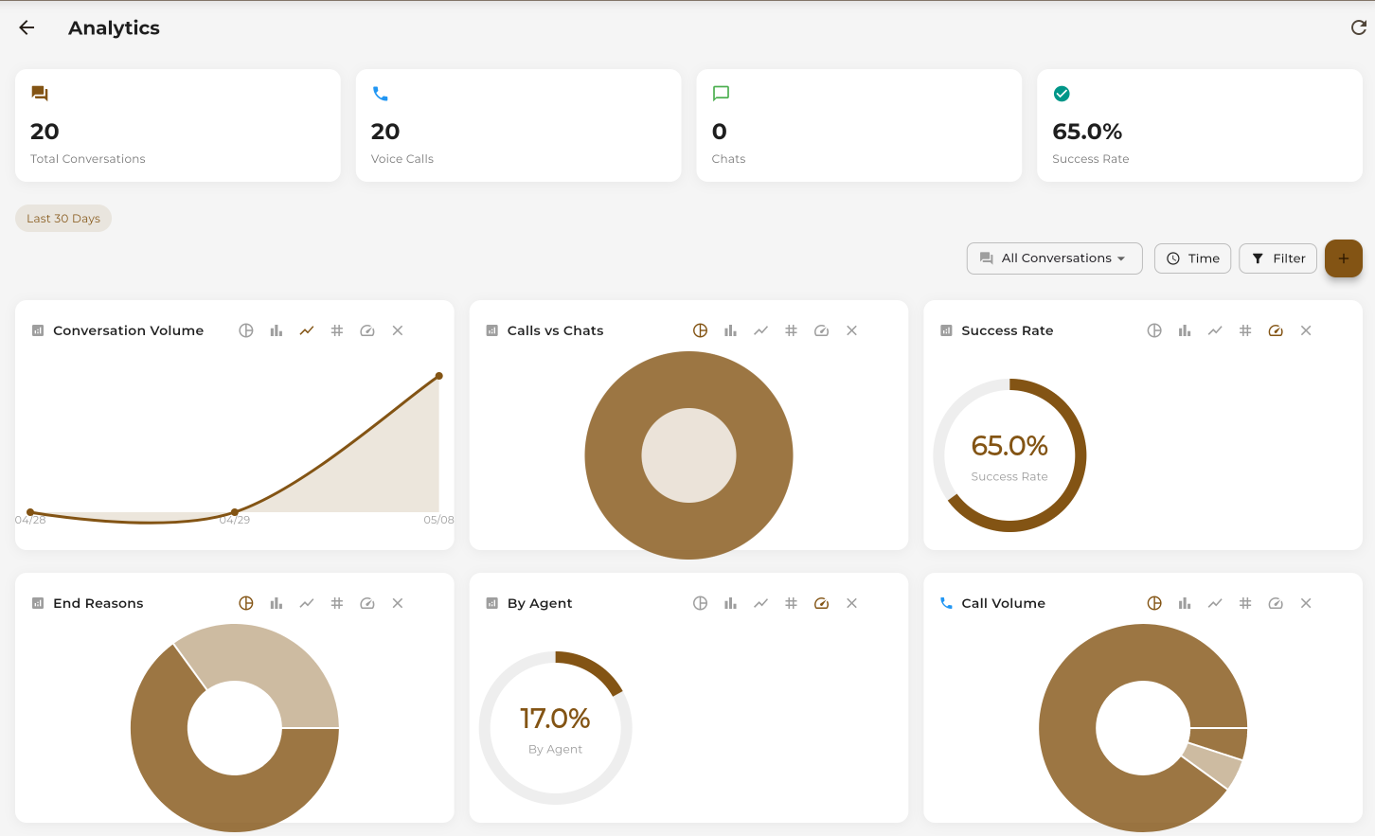This screenshot has width=1375, height=836.
Task: Open the Filter button
Action: (x=1277, y=258)
